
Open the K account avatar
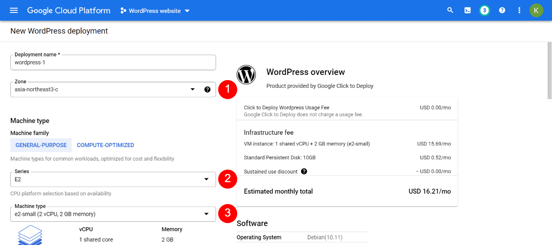(x=536, y=10)
